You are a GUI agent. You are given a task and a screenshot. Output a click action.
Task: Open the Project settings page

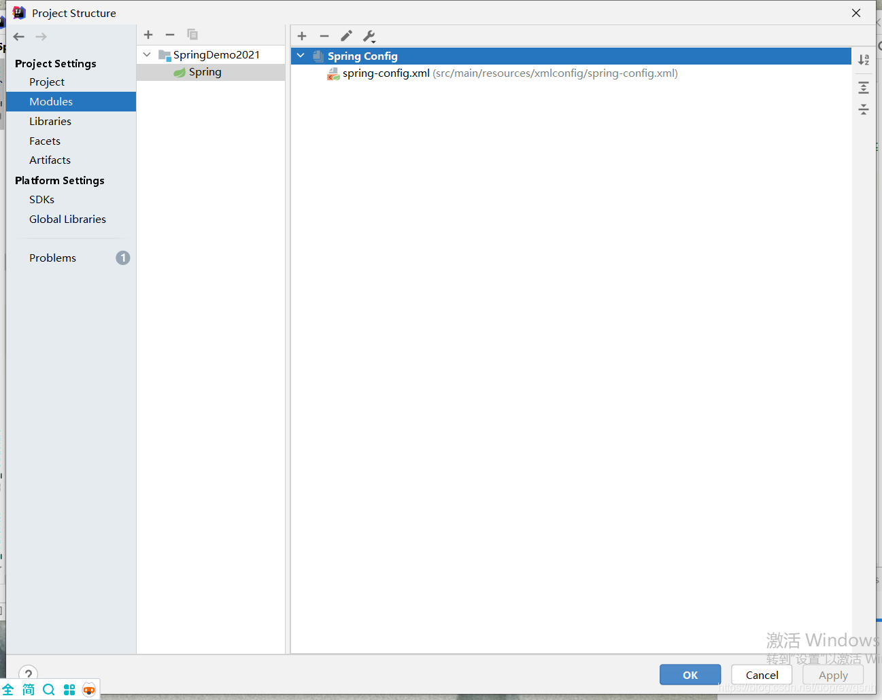coord(47,82)
